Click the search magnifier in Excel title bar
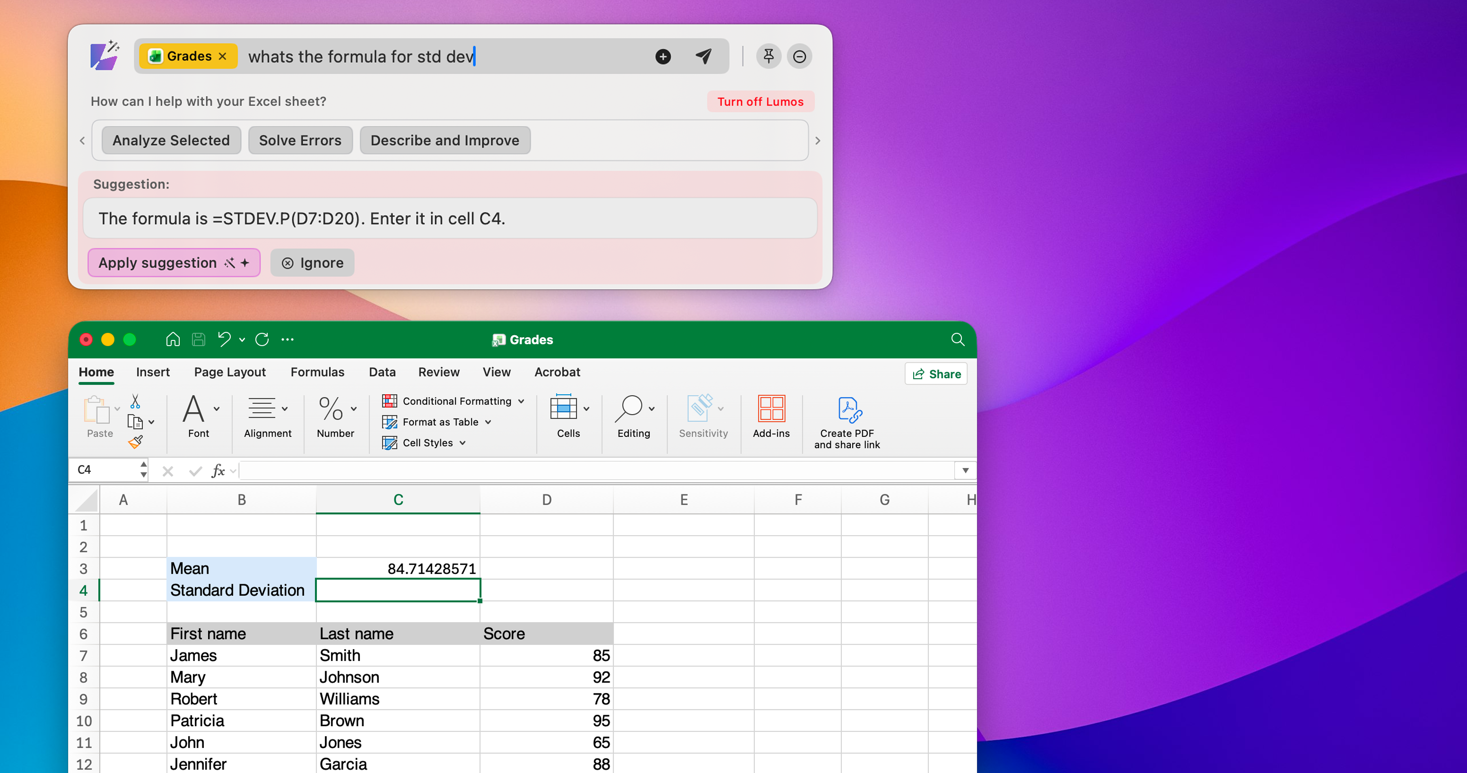 coord(957,340)
